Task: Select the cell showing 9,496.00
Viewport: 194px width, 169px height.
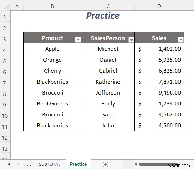Action: 159,92
